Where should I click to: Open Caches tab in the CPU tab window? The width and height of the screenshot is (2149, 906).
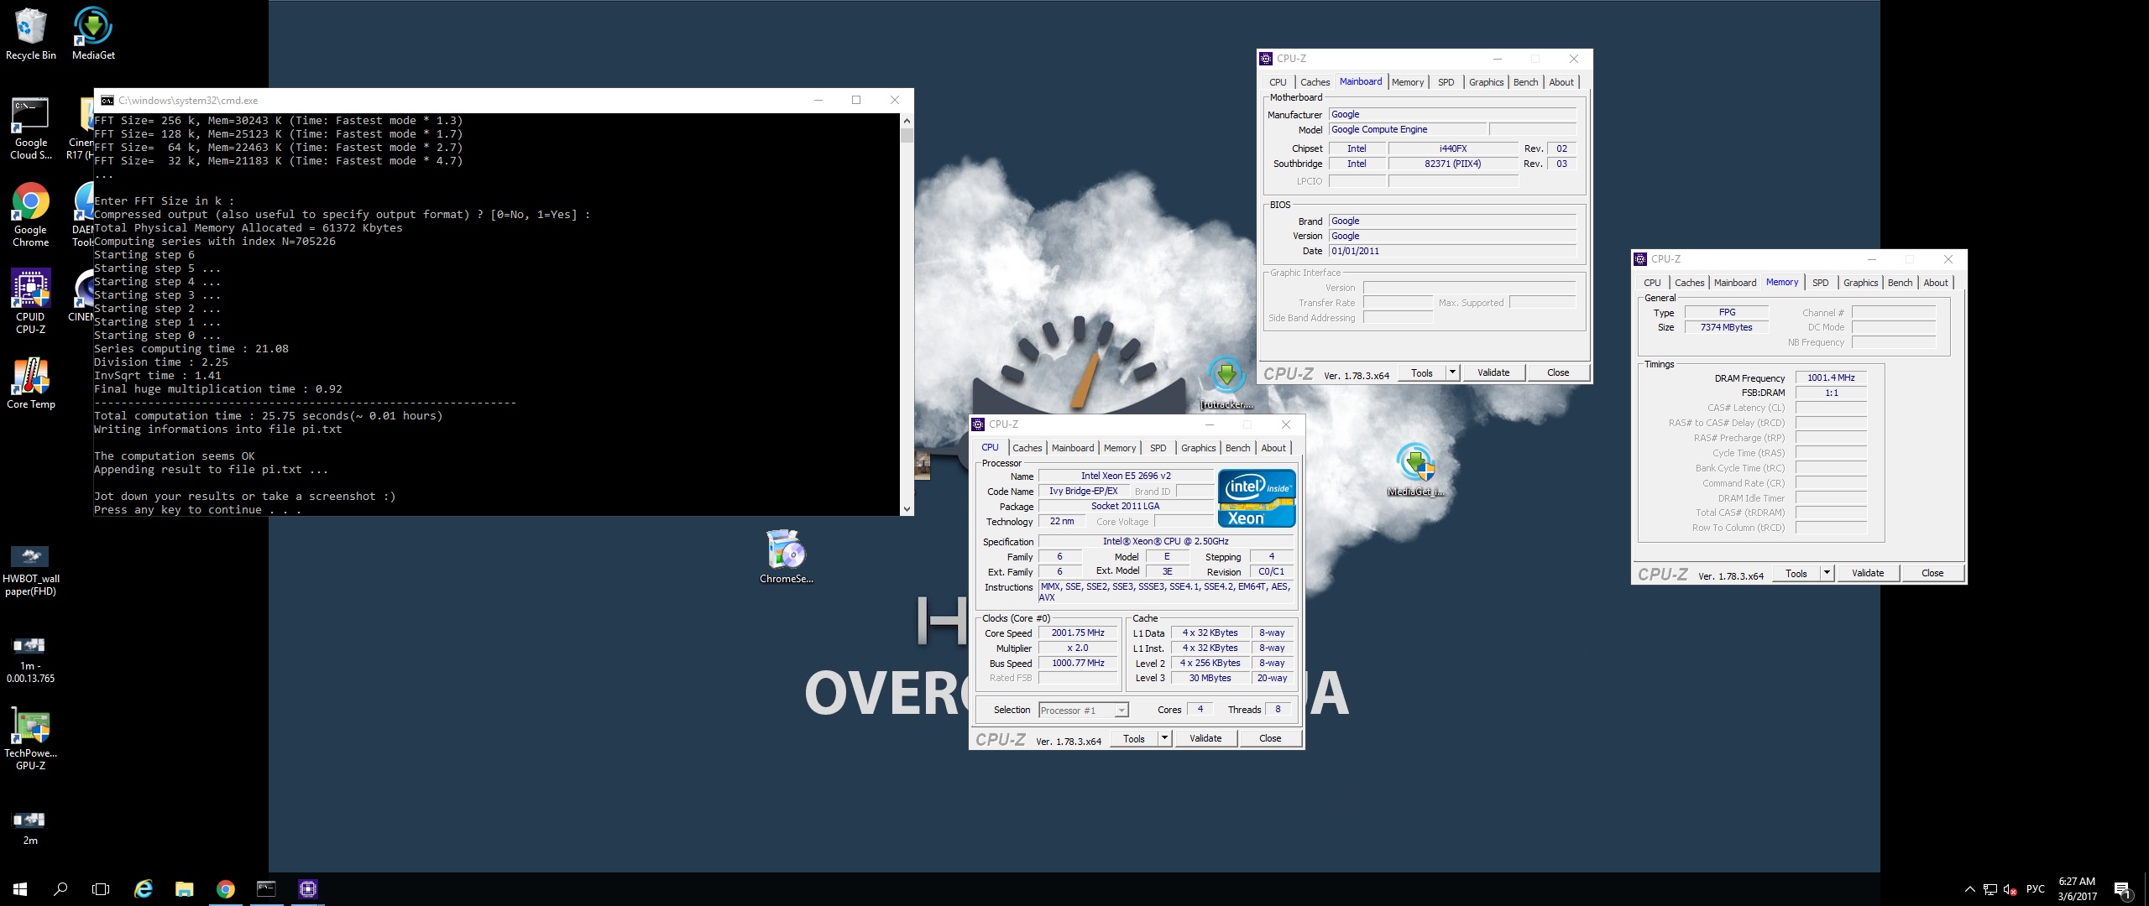point(1027,448)
